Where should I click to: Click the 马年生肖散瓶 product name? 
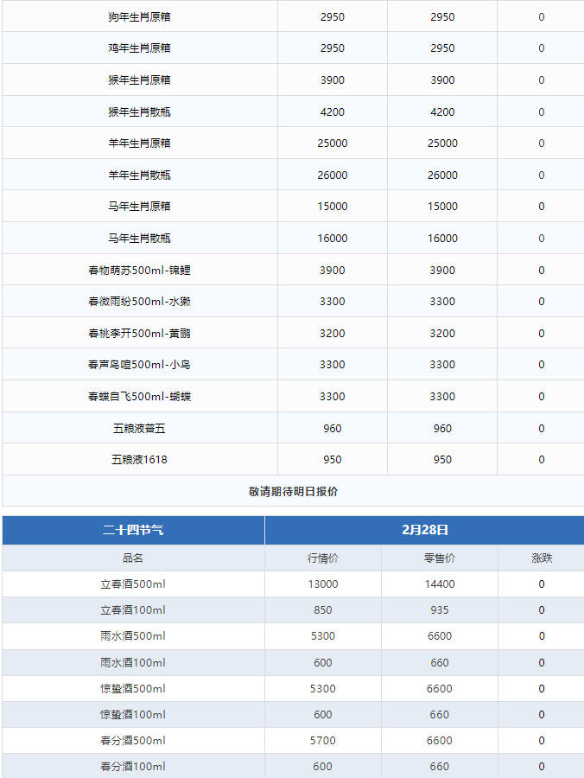139,239
